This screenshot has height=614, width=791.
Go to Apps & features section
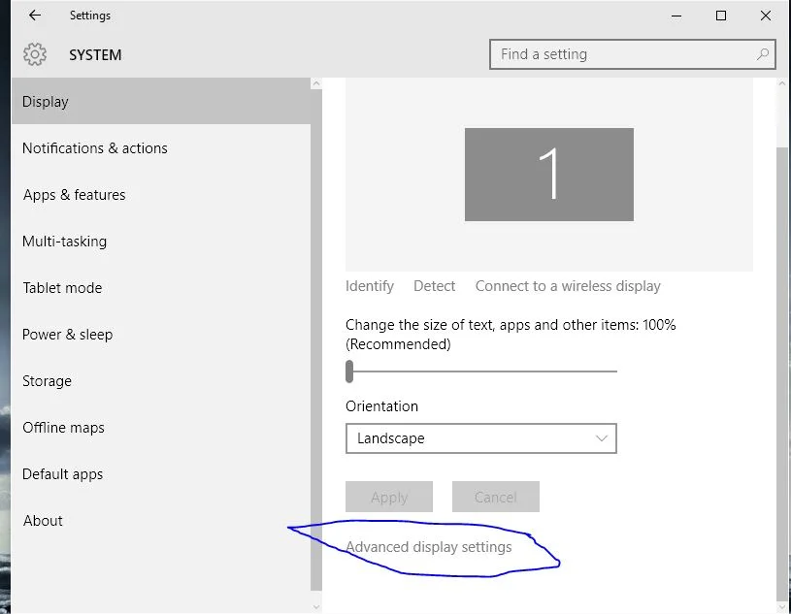[75, 195]
